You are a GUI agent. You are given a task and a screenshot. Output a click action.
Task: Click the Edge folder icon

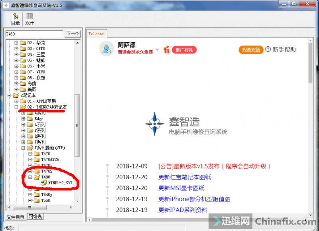[x=30, y=118]
